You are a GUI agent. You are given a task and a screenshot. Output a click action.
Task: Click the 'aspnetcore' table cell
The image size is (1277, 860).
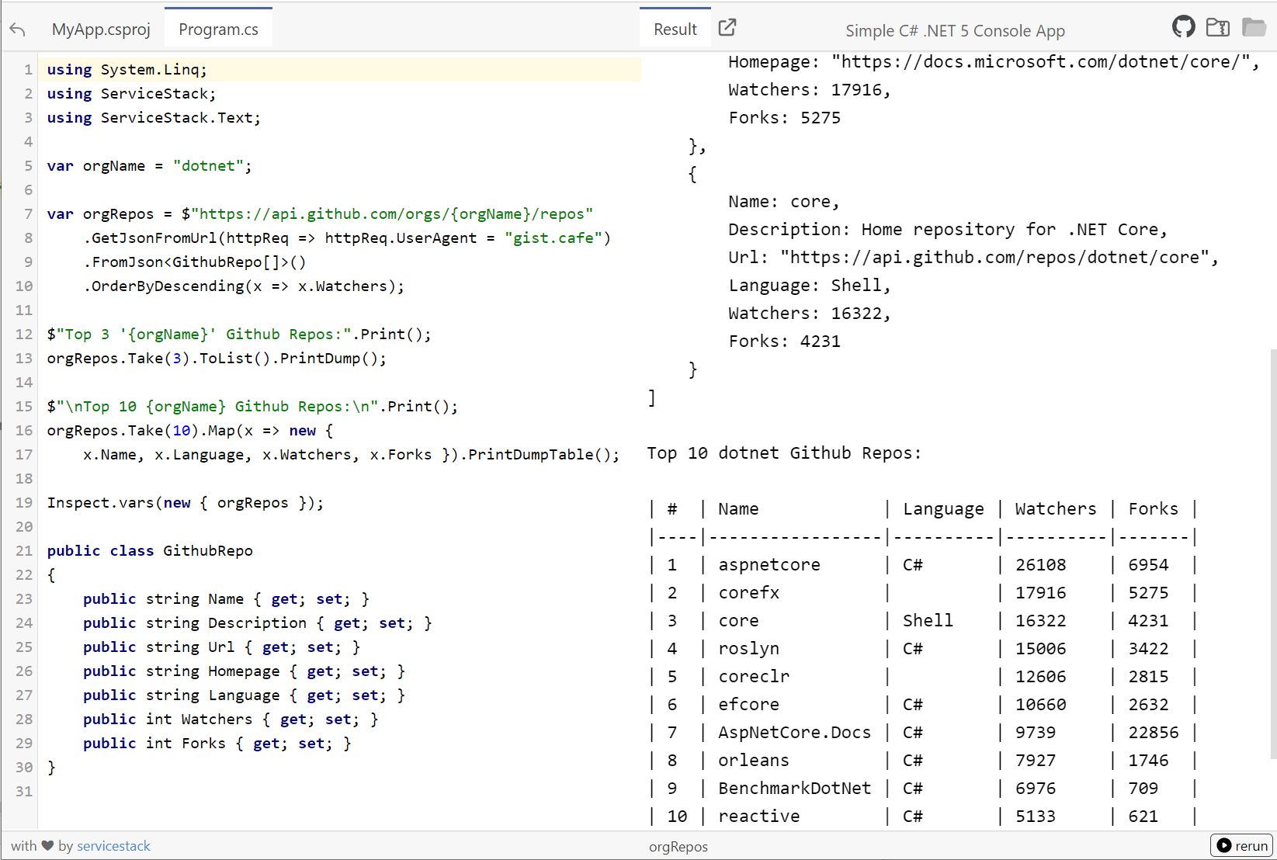769,564
